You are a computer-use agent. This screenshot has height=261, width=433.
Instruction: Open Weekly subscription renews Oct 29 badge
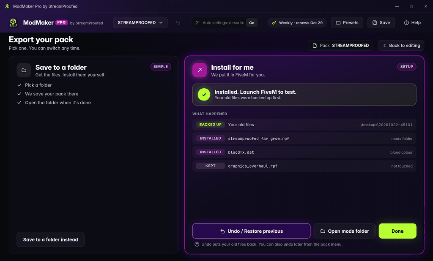coord(297,23)
